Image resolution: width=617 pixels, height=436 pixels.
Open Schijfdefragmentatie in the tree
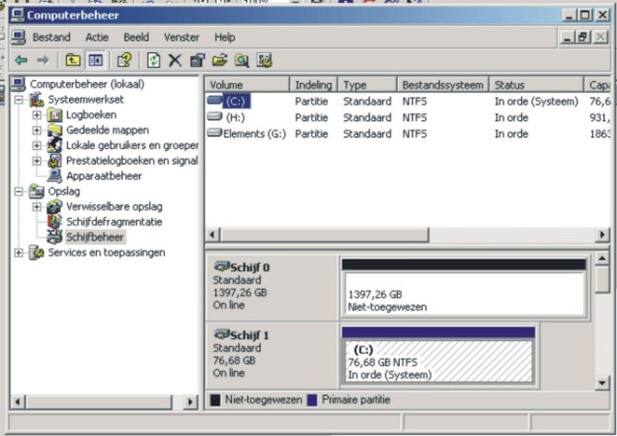115,222
